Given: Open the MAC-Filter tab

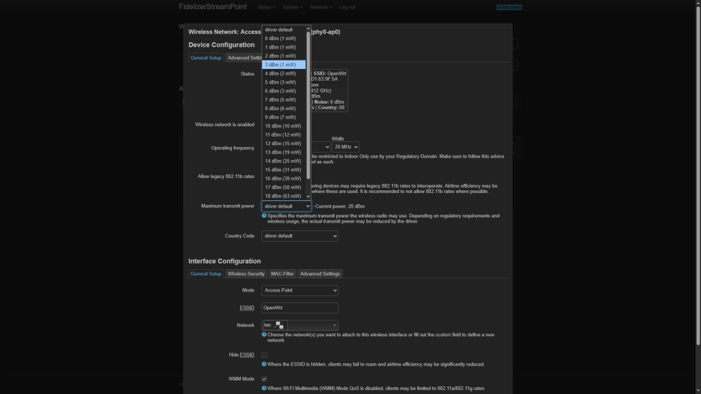Looking at the screenshot, I should [x=282, y=274].
